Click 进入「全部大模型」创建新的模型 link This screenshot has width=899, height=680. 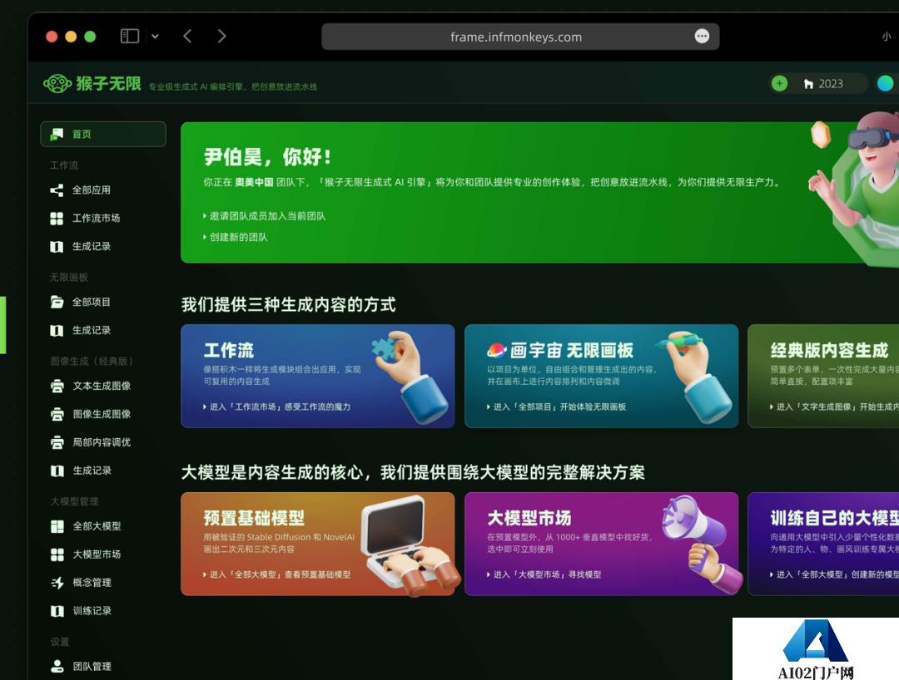tap(834, 574)
